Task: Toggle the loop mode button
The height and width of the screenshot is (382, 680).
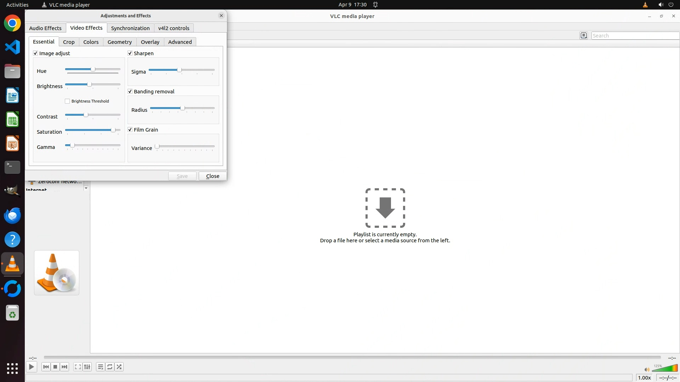Action: (x=110, y=367)
